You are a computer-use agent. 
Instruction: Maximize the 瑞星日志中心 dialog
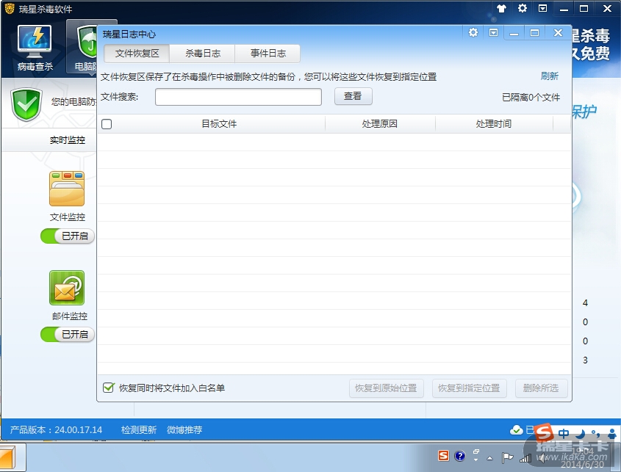coord(534,32)
